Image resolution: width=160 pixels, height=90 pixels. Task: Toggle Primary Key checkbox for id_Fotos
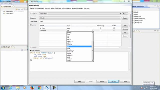click(x=100, y=28)
